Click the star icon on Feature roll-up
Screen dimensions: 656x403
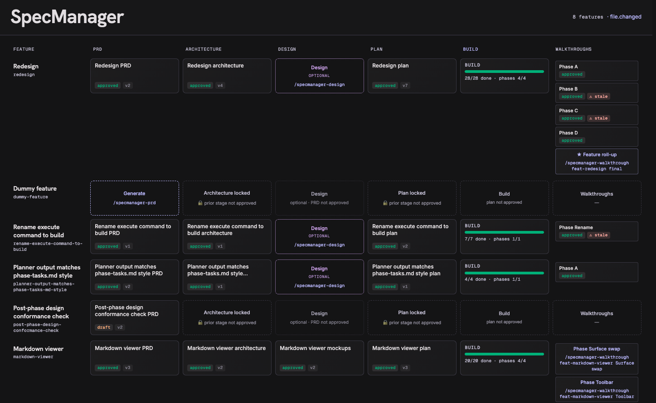579,154
